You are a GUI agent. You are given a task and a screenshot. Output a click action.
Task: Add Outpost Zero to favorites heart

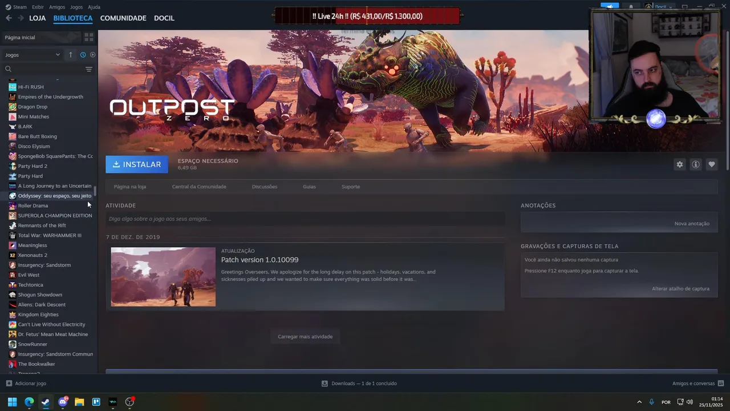(x=712, y=164)
